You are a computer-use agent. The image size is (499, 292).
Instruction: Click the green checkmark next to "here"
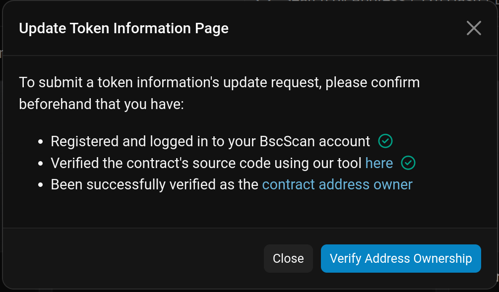(408, 163)
